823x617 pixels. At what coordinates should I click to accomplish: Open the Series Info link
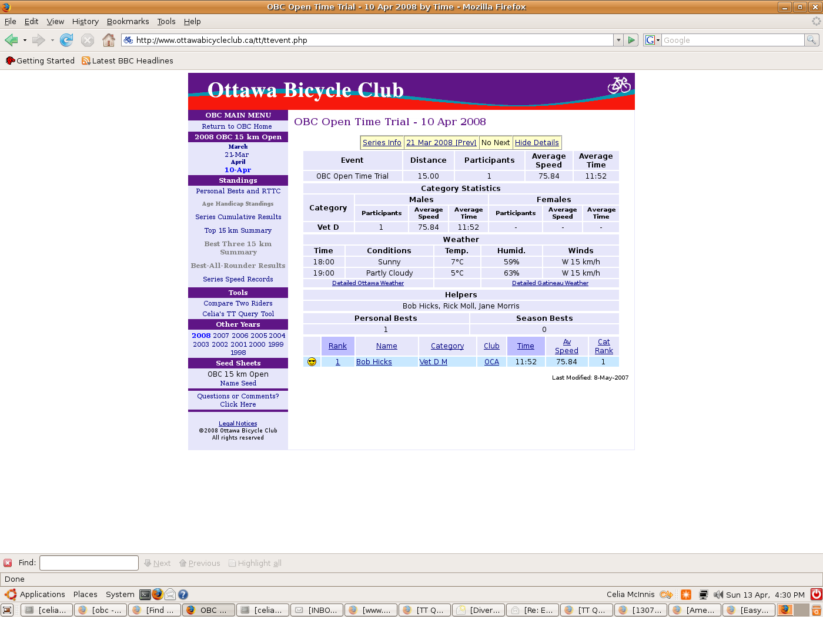tap(382, 143)
